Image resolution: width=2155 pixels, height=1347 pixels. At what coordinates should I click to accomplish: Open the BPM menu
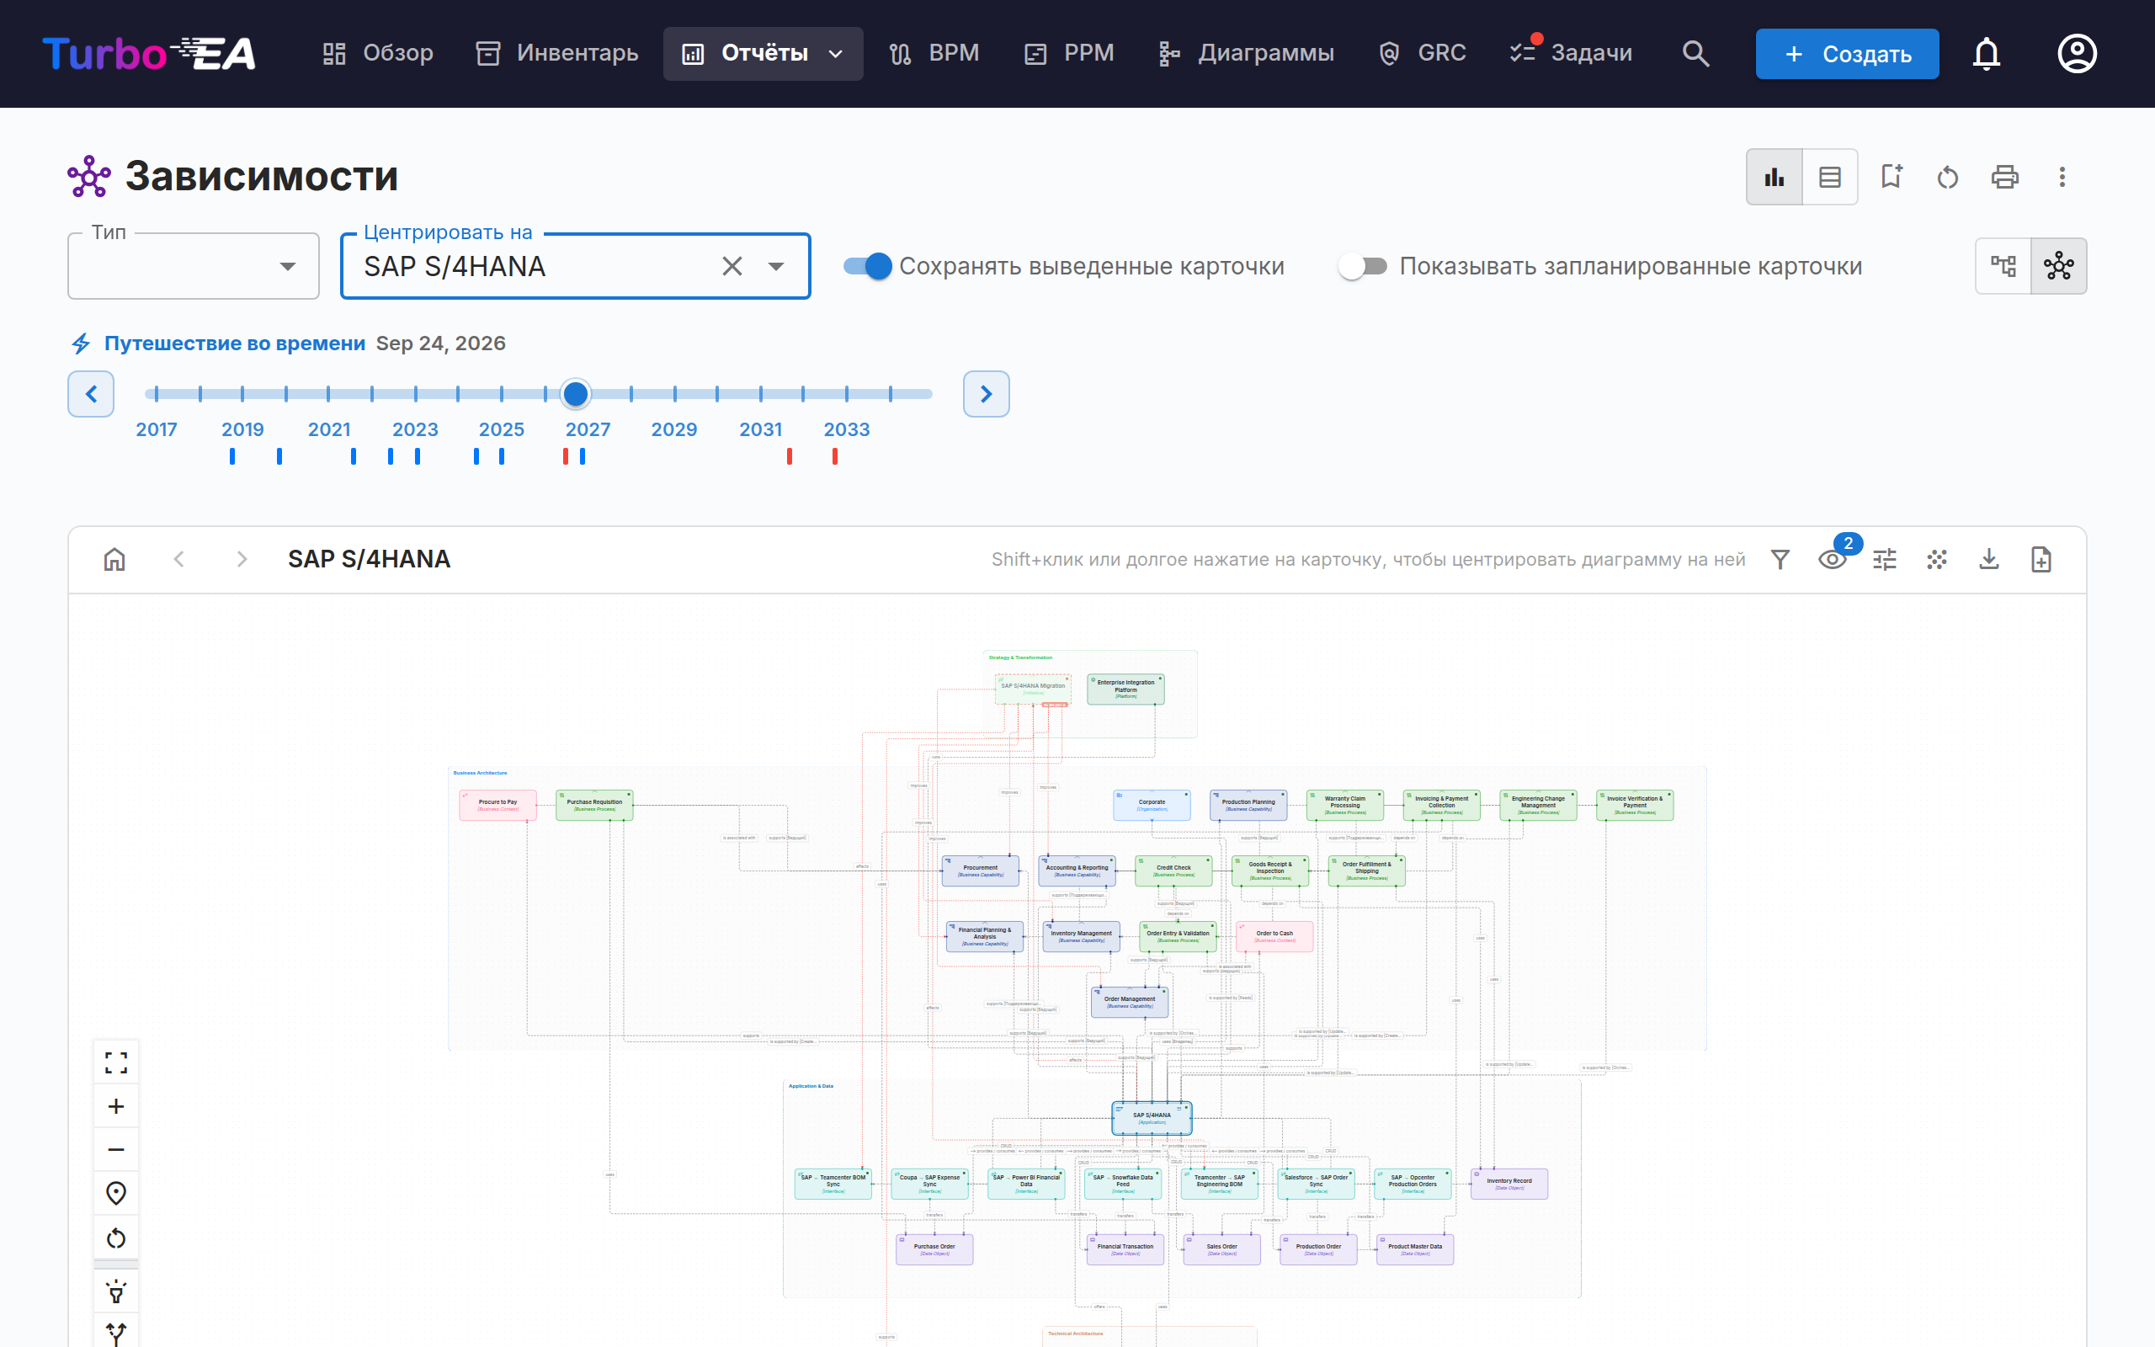pos(934,53)
